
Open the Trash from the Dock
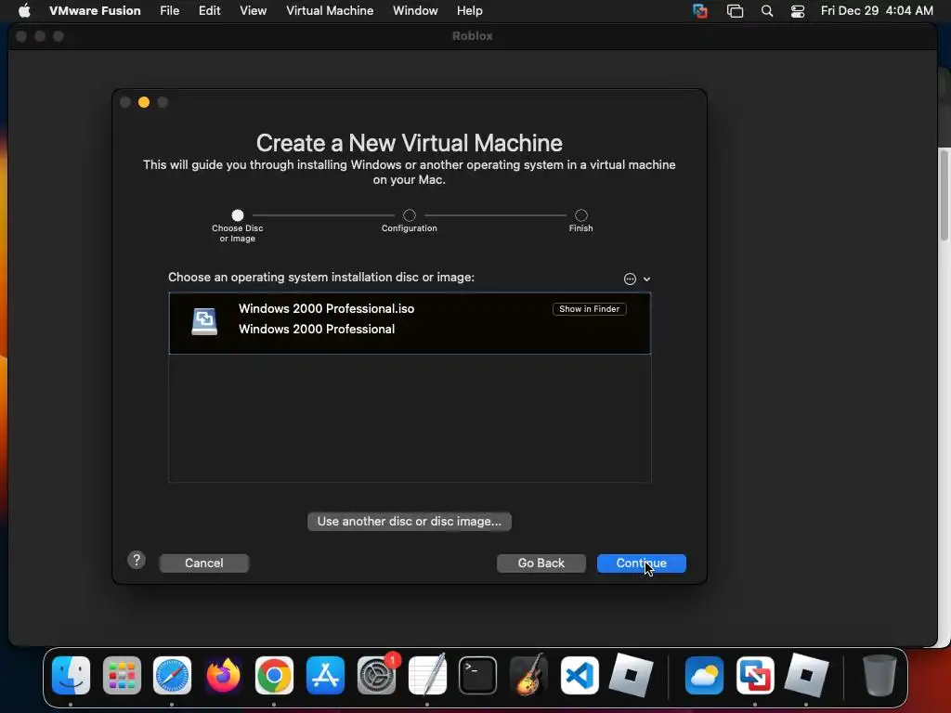pos(879,676)
